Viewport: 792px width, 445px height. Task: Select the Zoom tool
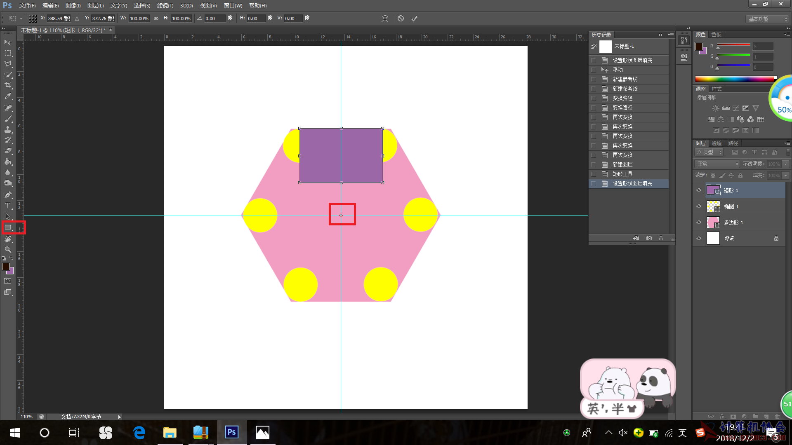(8, 250)
